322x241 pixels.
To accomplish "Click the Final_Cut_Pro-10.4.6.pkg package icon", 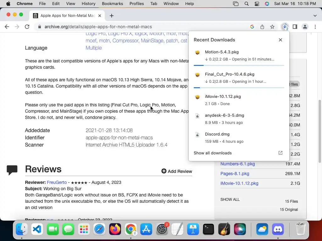I will point(197,75).
